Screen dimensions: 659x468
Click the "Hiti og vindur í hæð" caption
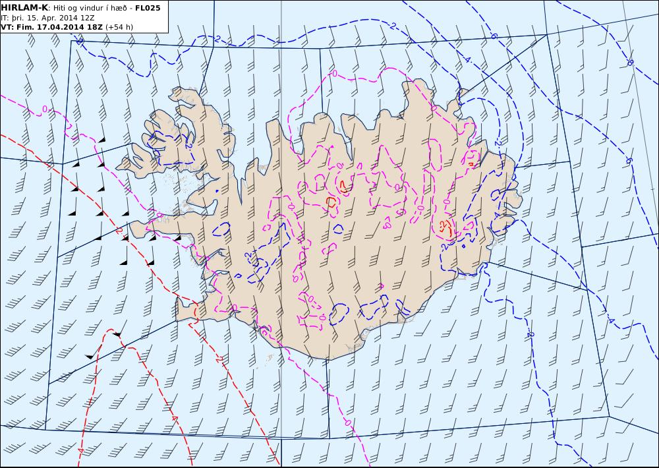pyautogui.click(x=90, y=8)
